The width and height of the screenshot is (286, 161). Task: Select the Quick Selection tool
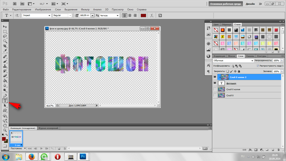pos(5,41)
